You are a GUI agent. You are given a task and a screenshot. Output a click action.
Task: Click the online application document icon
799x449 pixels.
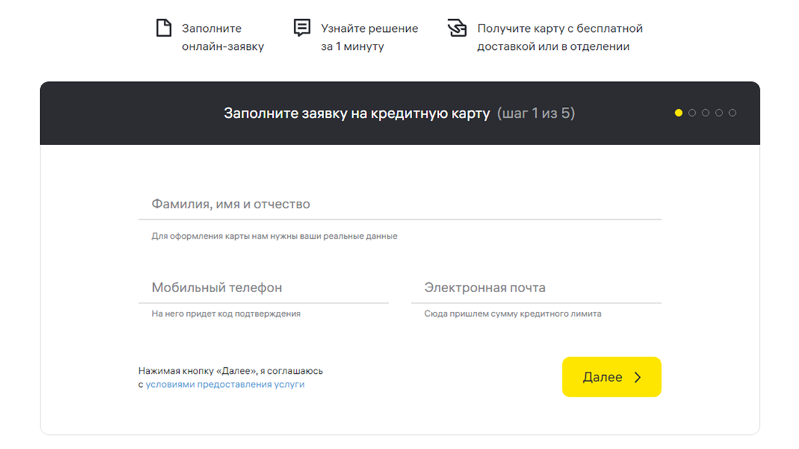click(163, 28)
